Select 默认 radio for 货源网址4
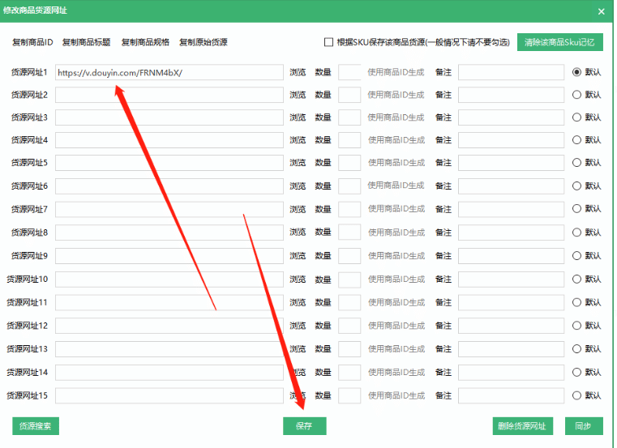This screenshot has height=448, width=617. pos(576,139)
